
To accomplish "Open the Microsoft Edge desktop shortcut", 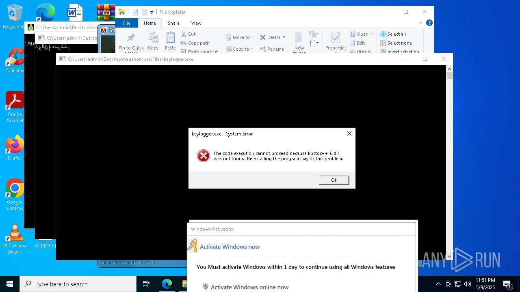I will [x=45, y=12].
